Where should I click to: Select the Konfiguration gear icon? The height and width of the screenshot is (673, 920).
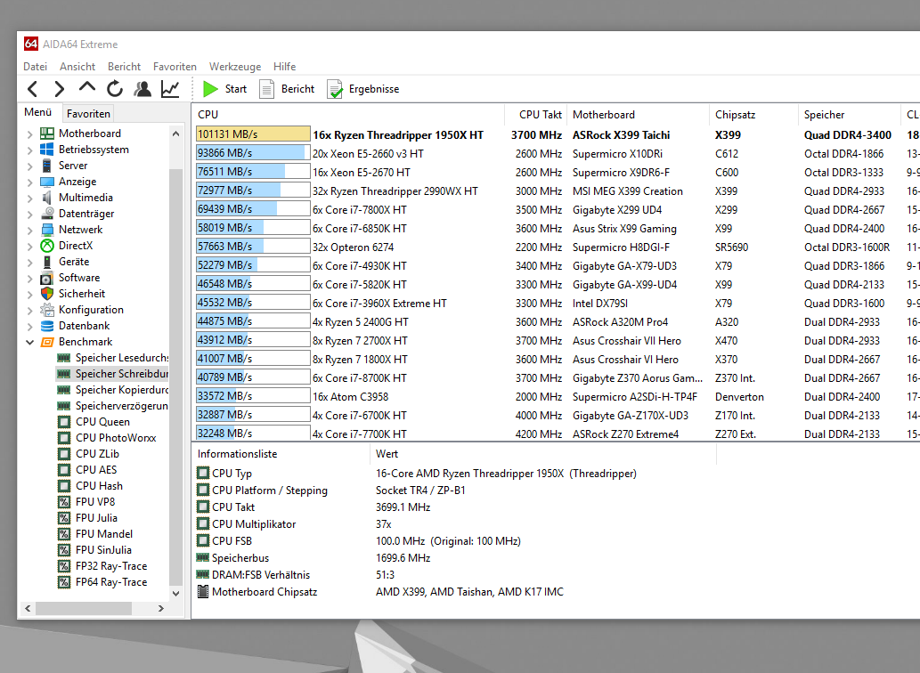47,310
